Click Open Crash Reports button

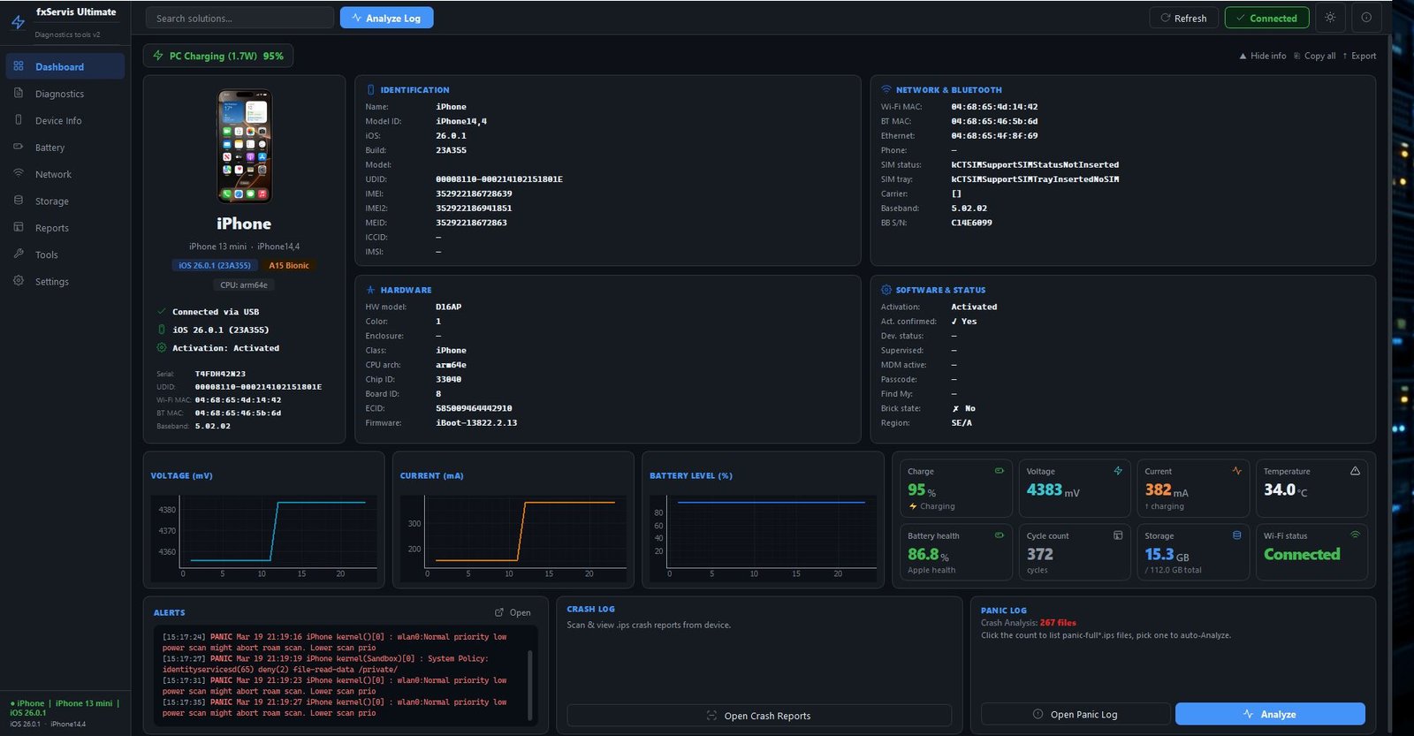tap(759, 716)
